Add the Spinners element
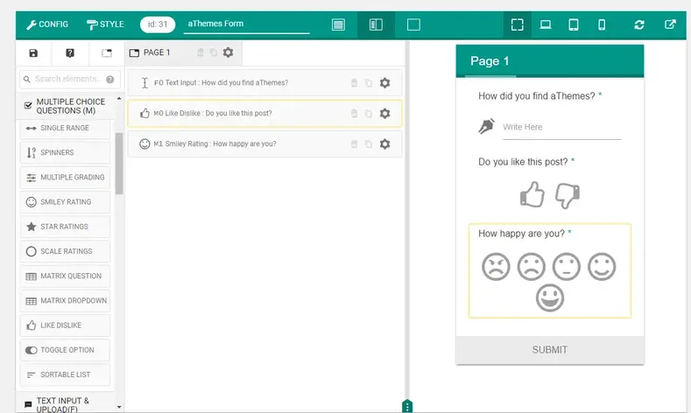Screen dimensions: 691x413 (65, 153)
